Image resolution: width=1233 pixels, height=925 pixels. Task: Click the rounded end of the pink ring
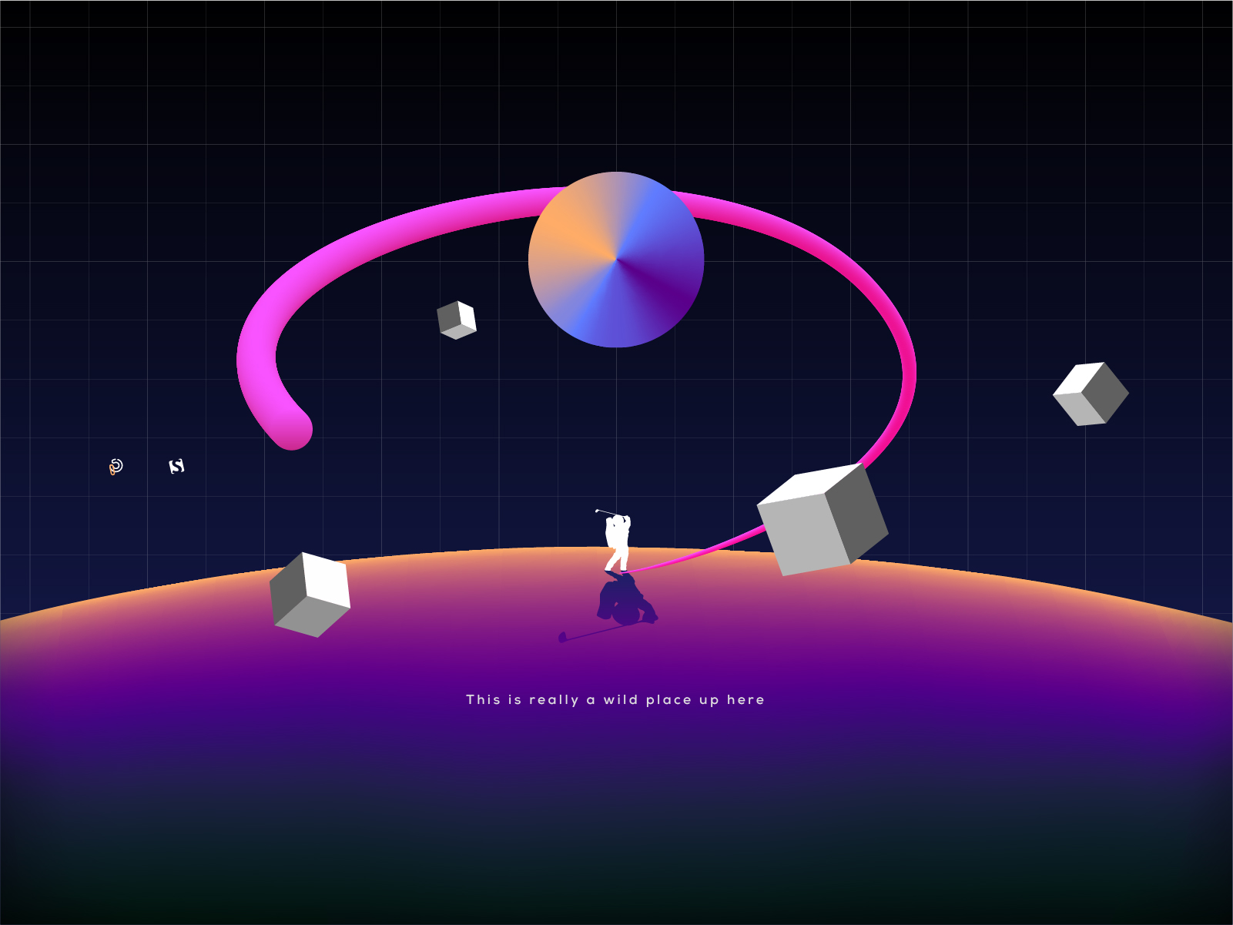tap(292, 428)
